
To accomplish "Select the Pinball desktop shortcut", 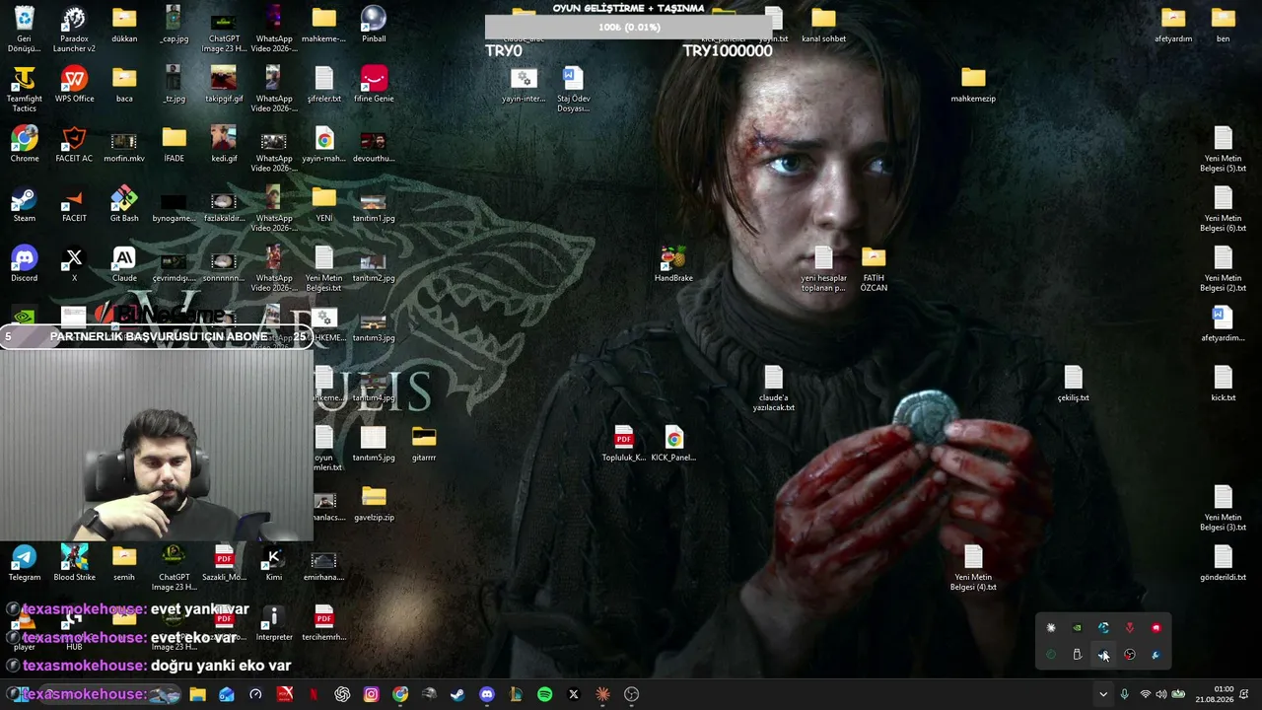I will (374, 26).
